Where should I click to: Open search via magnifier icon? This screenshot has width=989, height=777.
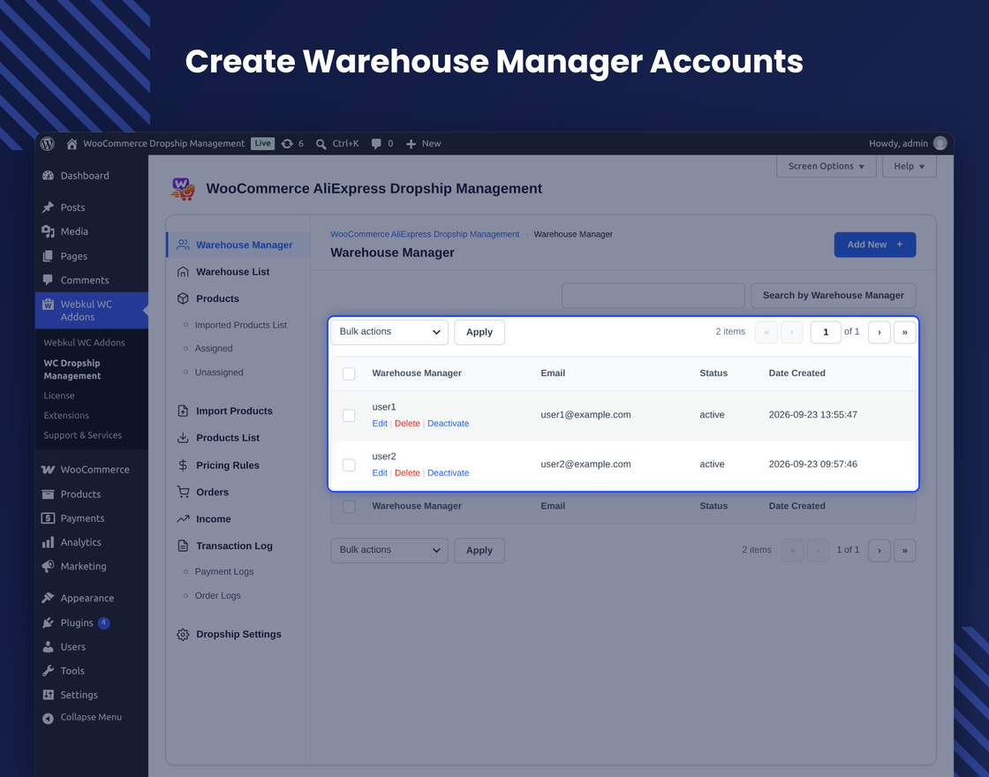pos(321,144)
